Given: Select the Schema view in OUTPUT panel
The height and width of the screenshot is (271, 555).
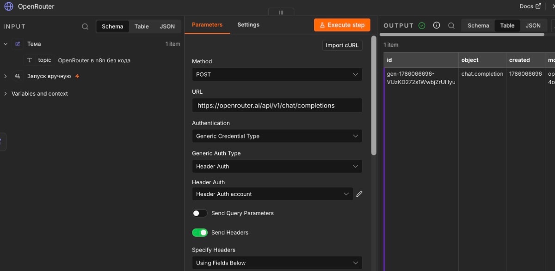Looking at the screenshot, I should tap(478, 25).
